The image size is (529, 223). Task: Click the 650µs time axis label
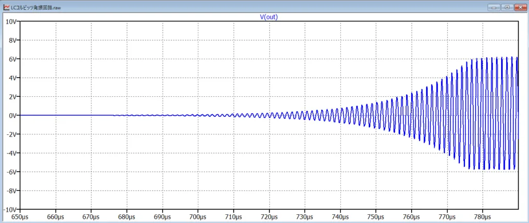[x=20, y=217]
